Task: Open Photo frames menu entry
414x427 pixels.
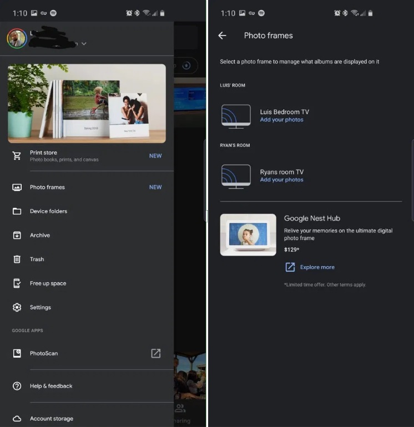Action: pos(87,187)
